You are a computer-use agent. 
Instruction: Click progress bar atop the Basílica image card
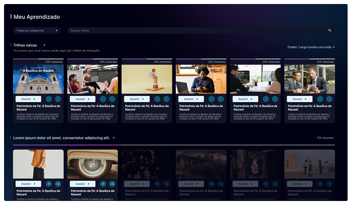click(38, 59)
